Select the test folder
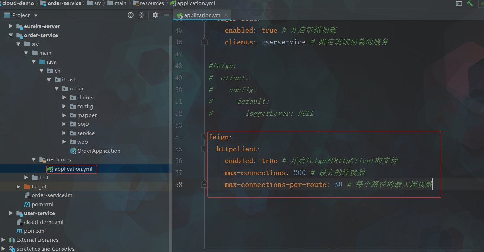 pyautogui.click(x=44, y=178)
